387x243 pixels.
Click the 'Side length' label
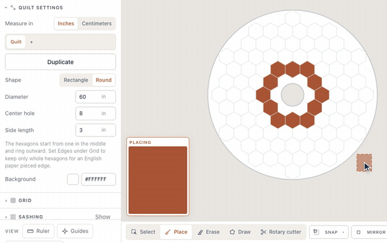point(19,130)
